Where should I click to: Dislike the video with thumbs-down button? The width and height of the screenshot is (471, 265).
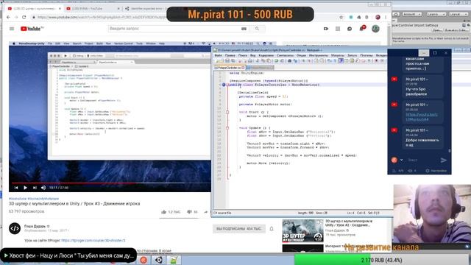pyautogui.click(x=189, y=212)
